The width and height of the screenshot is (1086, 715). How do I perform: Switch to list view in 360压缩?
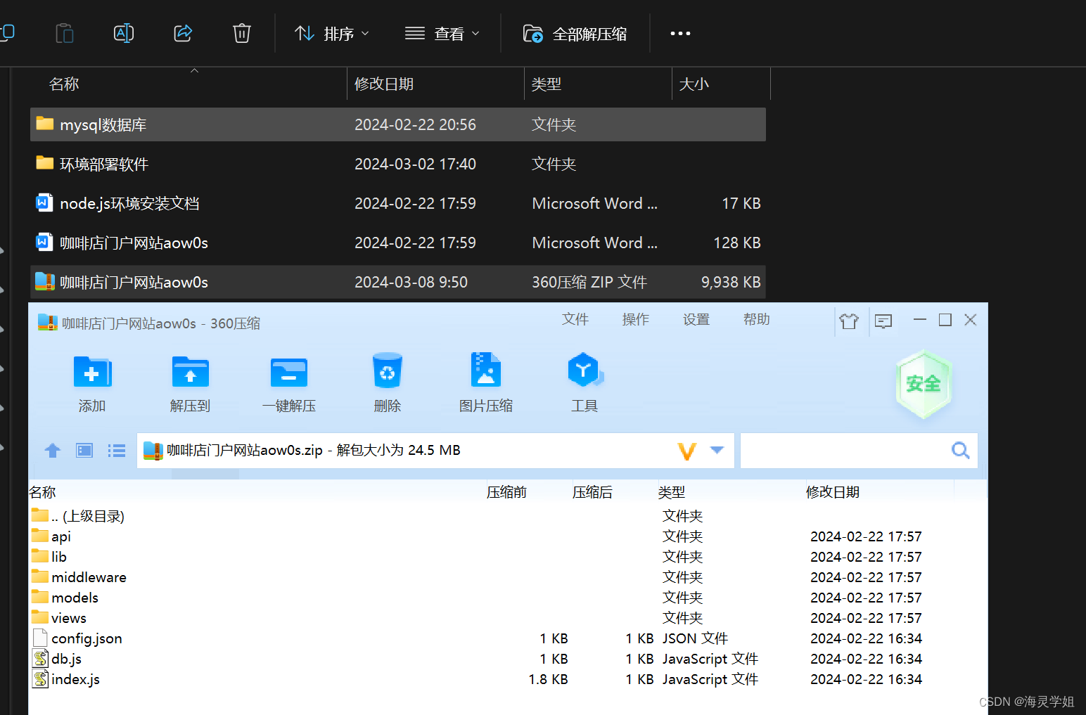116,450
